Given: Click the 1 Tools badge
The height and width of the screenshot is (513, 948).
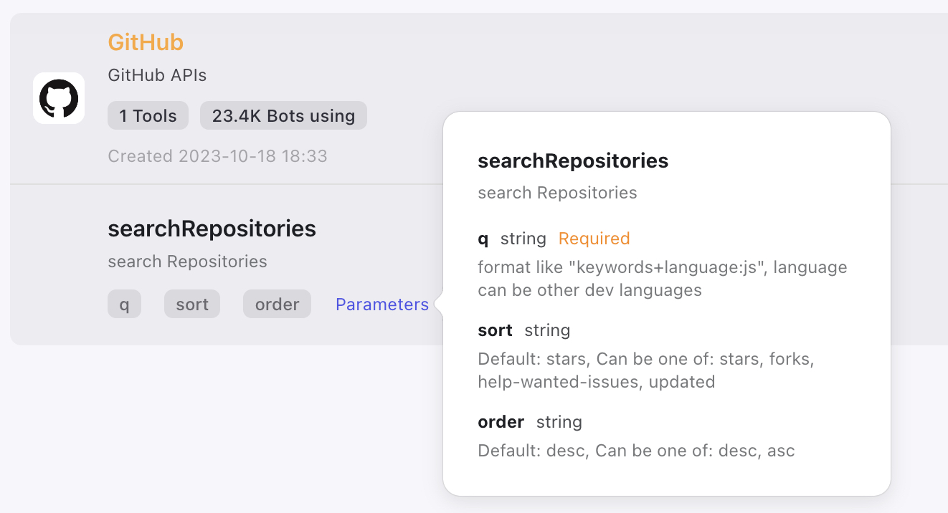Looking at the screenshot, I should click(148, 115).
